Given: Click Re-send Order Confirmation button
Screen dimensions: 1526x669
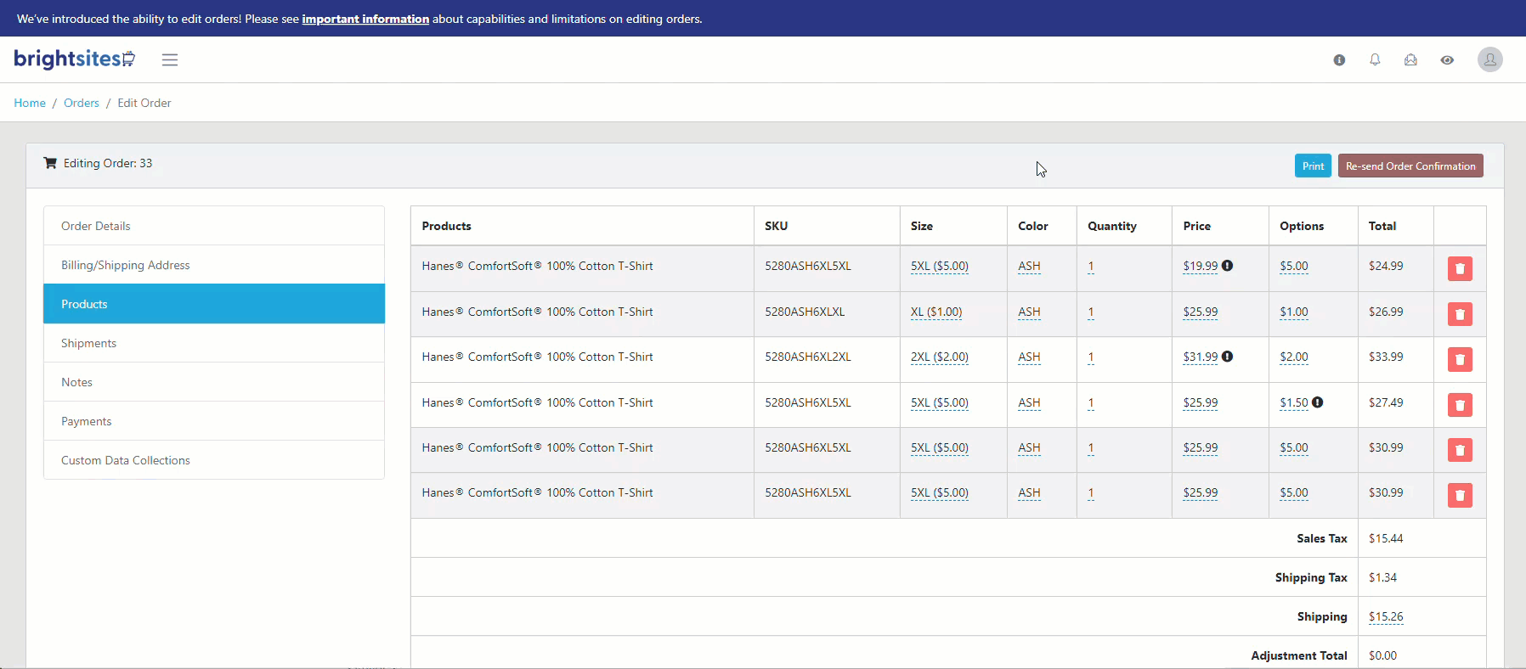Looking at the screenshot, I should tap(1410, 166).
